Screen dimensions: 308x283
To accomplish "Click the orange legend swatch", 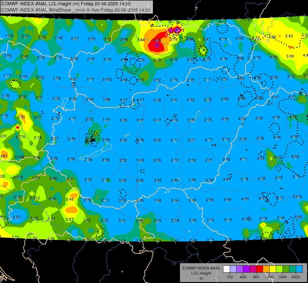I will pyautogui.click(x=266, y=269).
